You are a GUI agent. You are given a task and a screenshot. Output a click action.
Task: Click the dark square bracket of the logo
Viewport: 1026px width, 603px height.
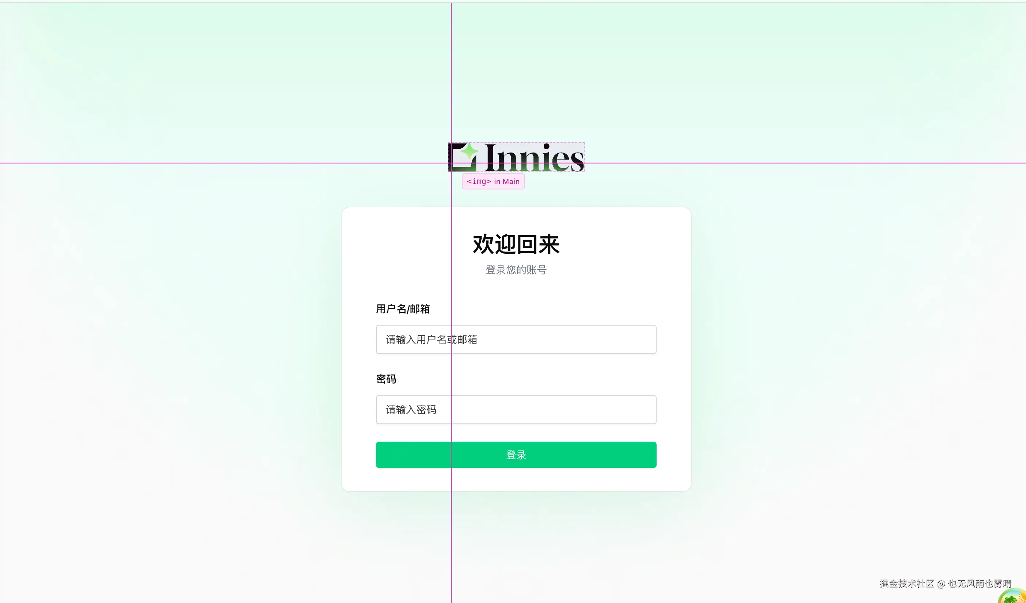[462, 157]
